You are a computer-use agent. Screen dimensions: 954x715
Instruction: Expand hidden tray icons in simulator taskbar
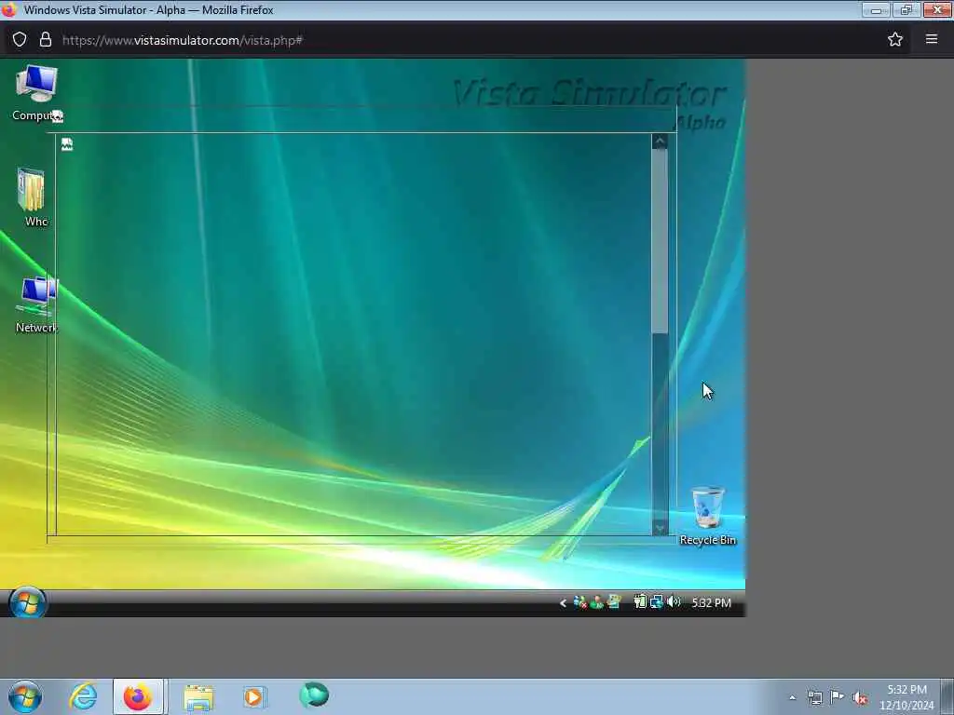(563, 602)
